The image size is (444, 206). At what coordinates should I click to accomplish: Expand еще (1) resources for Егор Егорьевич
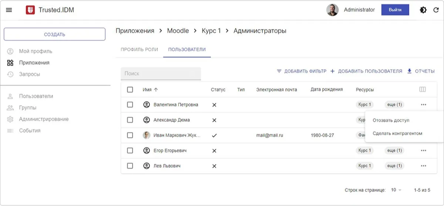(394, 151)
